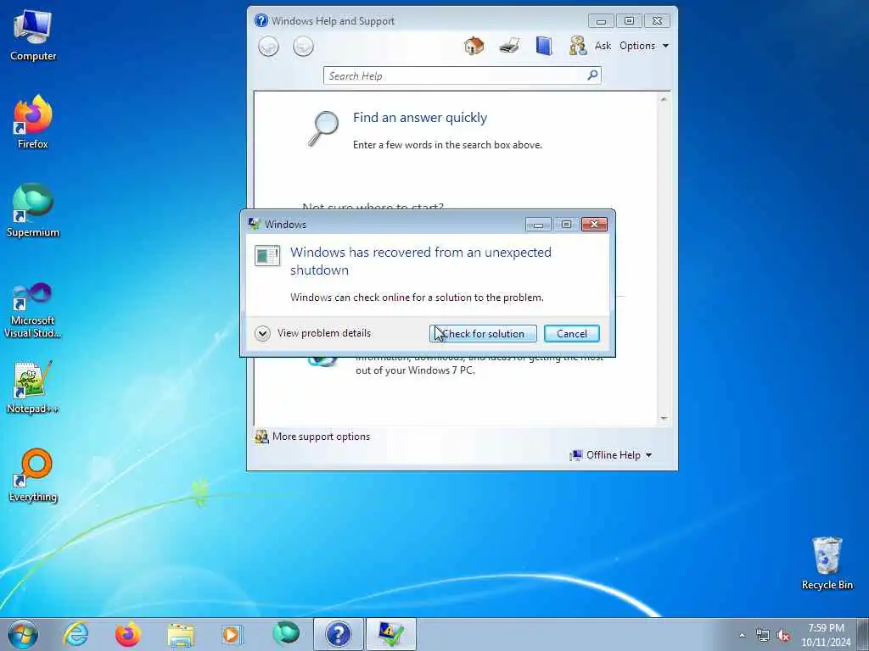This screenshot has width=869, height=651.
Task: Expand View problem details chevron
Action: pos(262,333)
